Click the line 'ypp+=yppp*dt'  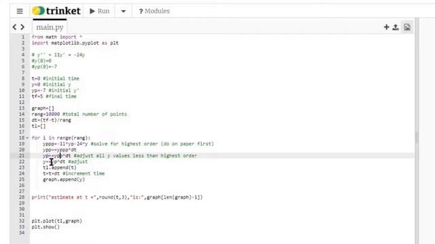coord(59,150)
